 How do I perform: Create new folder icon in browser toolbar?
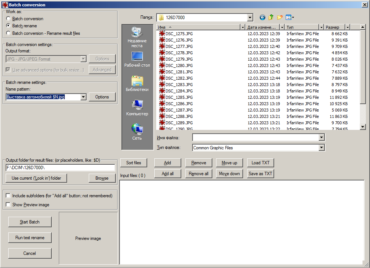click(280, 17)
